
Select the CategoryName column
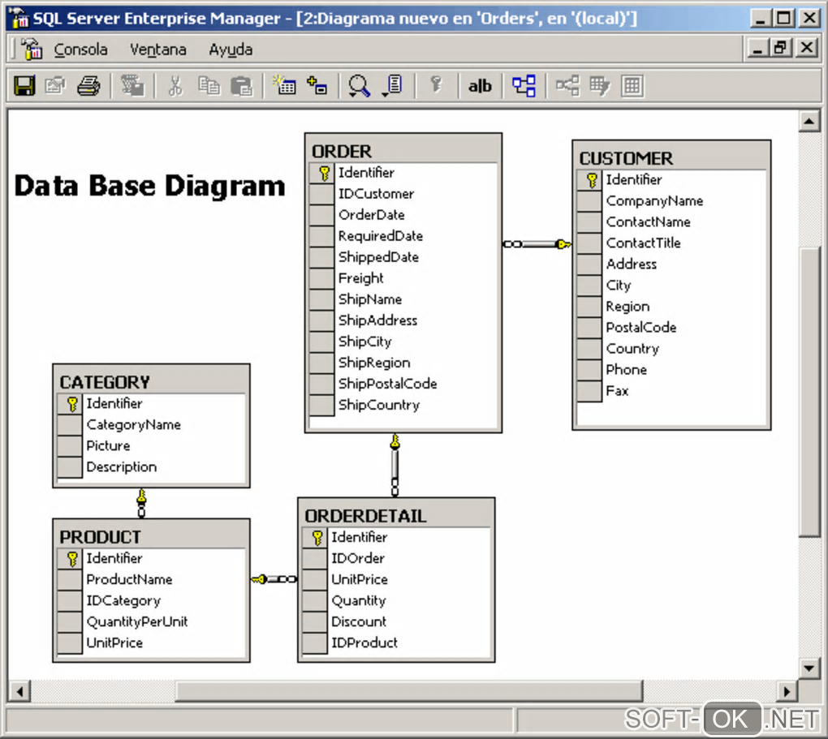click(x=134, y=425)
